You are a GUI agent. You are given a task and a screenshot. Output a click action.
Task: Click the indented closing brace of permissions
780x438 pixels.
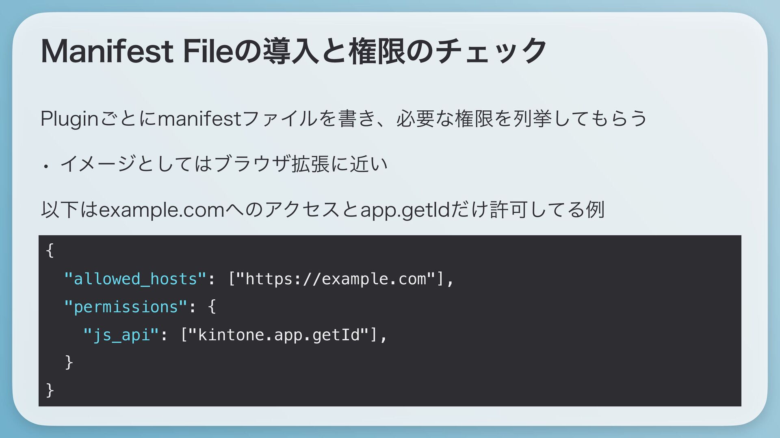[x=69, y=362]
